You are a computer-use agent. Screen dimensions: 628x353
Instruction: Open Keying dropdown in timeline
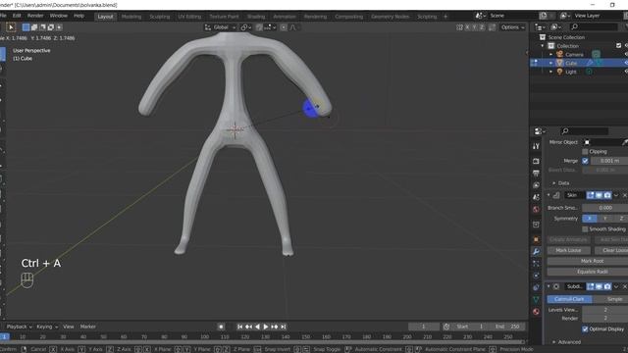47,327
